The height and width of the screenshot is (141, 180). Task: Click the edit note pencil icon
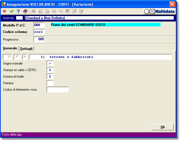pyautogui.click(x=81, y=11)
